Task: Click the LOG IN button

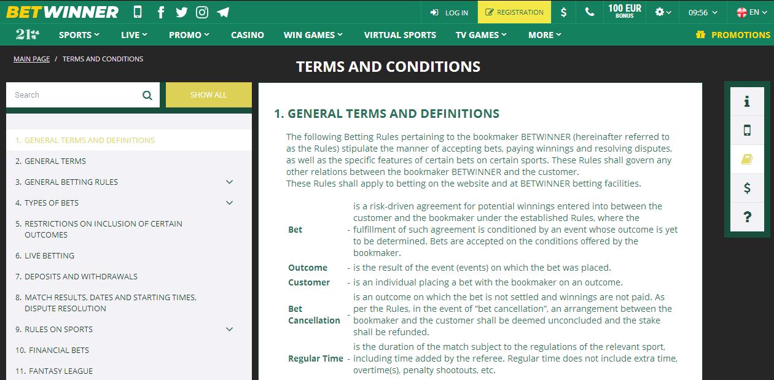Action: [x=449, y=12]
